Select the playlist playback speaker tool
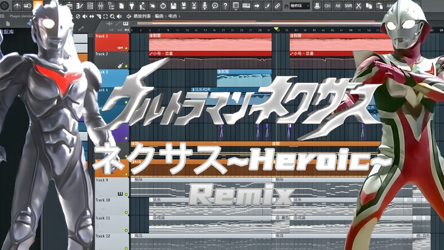The width and height of the screenshot is (444, 250). point(119,17)
